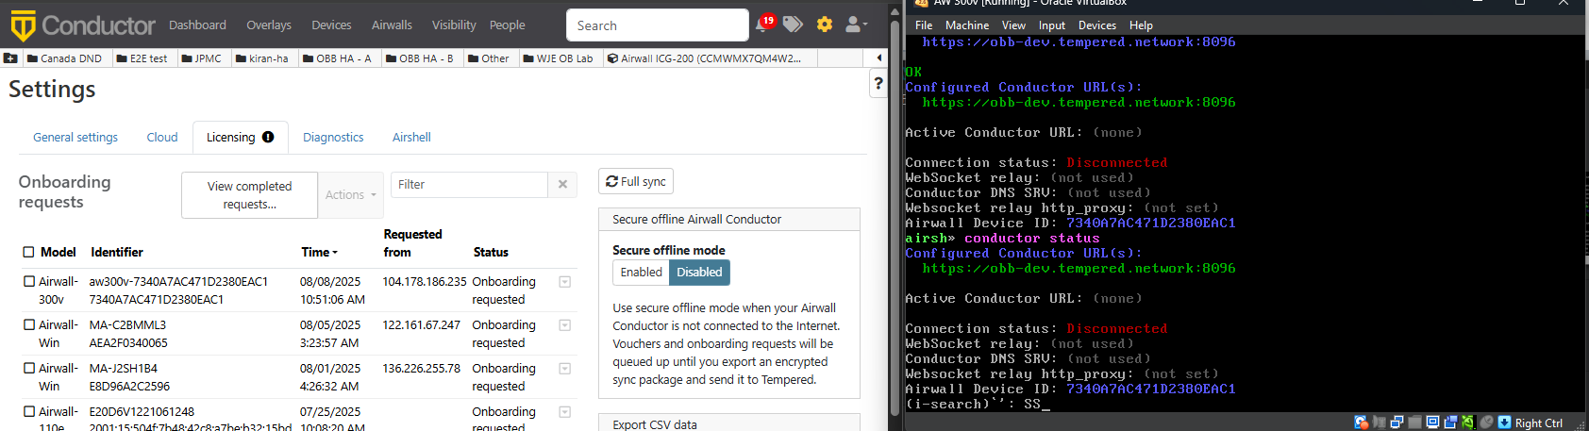Select the checkbox for MA-C2BMML3 row
Image resolution: width=1589 pixels, height=431 pixels.
(x=29, y=324)
